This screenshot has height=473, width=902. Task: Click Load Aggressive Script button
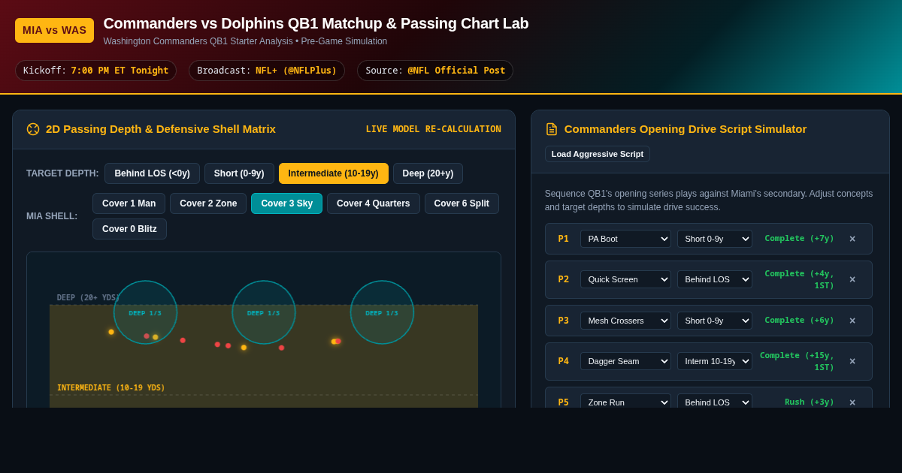coord(598,154)
